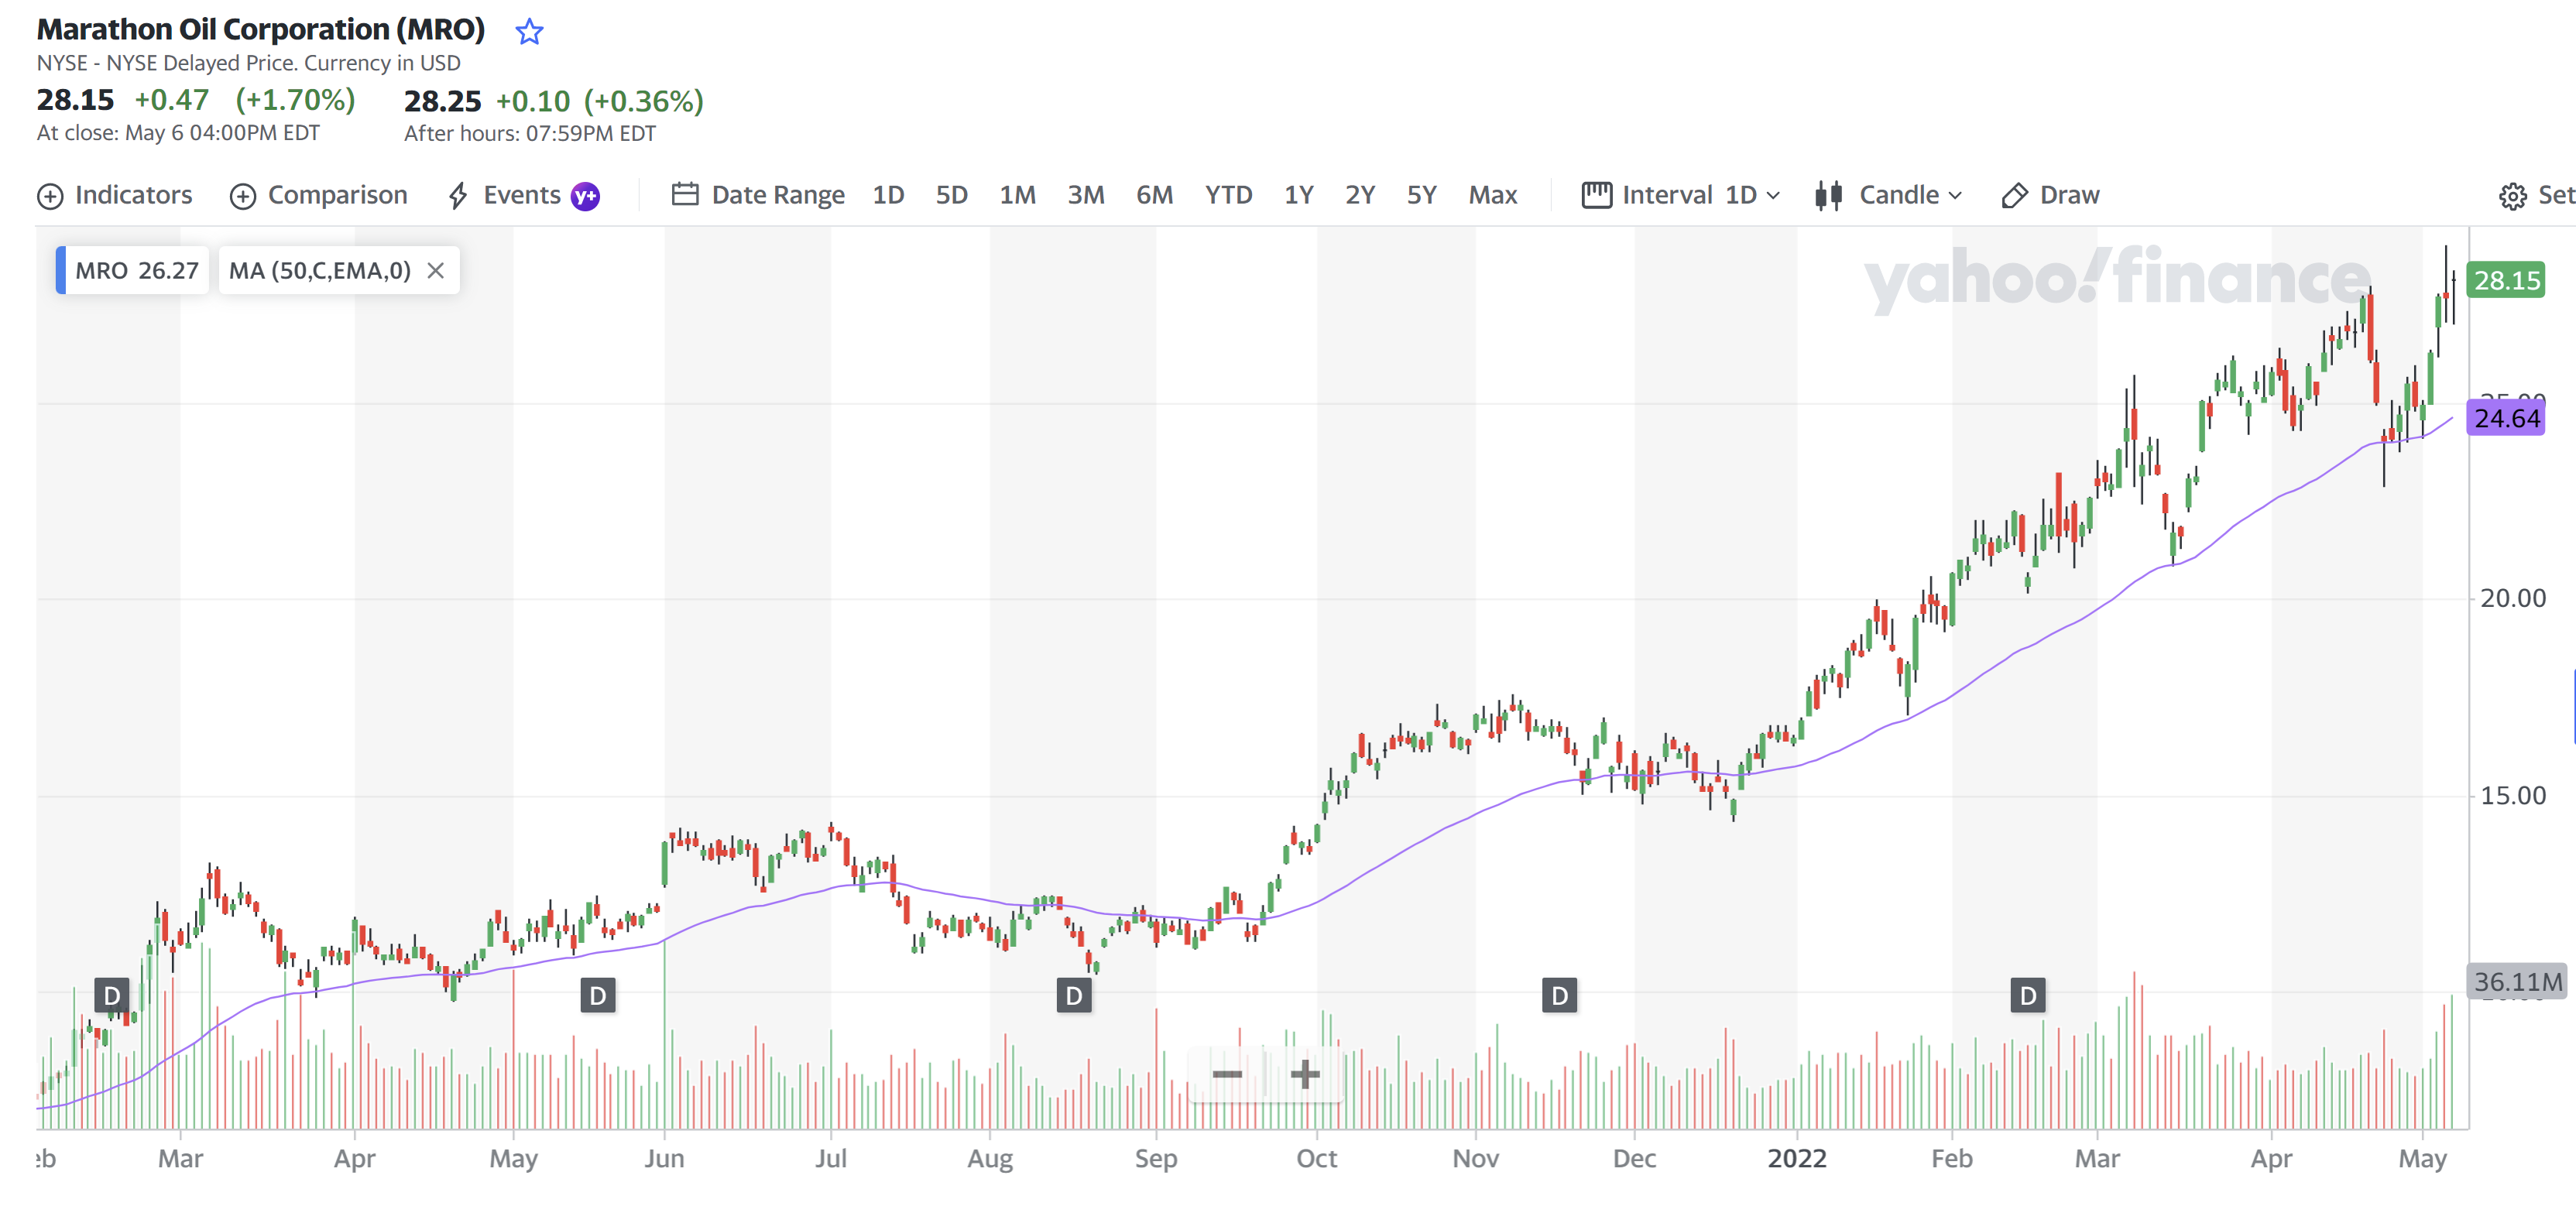Add MRO to watchlist with star icon
The image size is (2576, 1213).
[529, 32]
